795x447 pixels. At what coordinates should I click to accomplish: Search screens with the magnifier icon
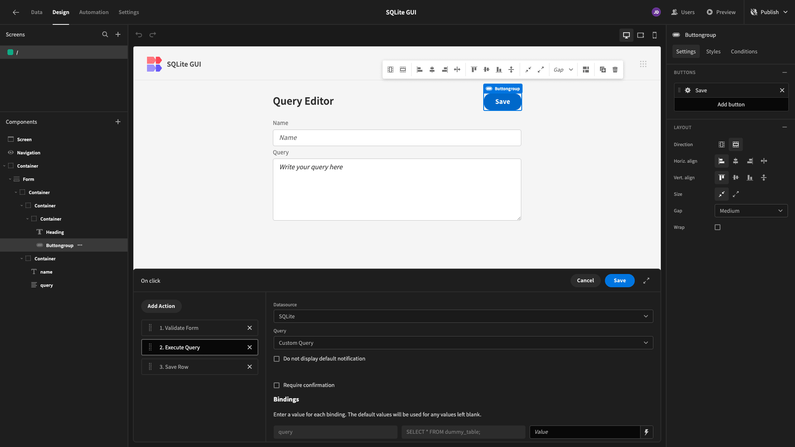tap(105, 35)
